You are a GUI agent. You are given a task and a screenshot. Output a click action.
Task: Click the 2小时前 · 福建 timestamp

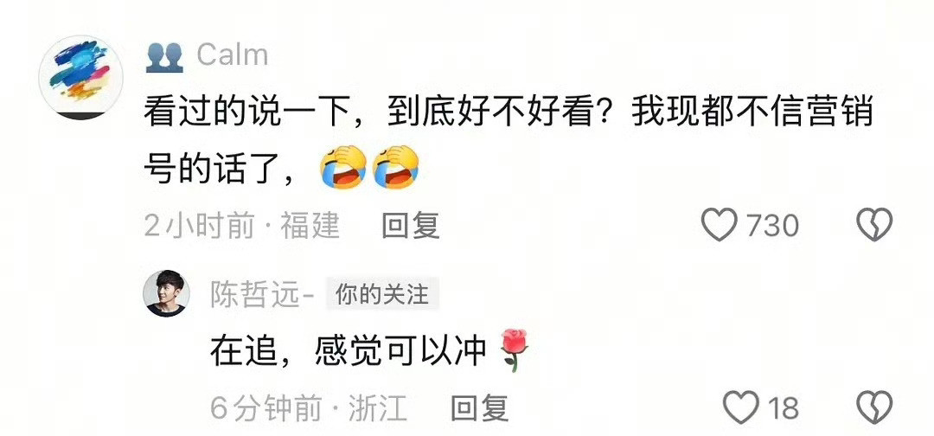242,227
